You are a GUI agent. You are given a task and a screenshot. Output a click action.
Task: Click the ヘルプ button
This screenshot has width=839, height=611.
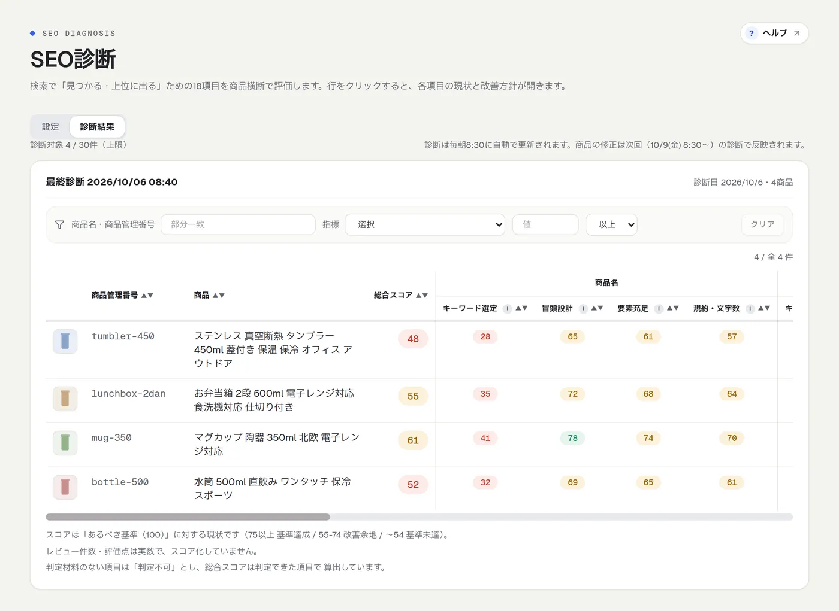pyautogui.click(x=774, y=33)
